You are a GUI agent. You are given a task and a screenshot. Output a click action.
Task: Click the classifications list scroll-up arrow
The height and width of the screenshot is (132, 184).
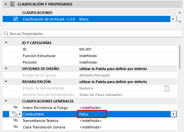[180, 12]
